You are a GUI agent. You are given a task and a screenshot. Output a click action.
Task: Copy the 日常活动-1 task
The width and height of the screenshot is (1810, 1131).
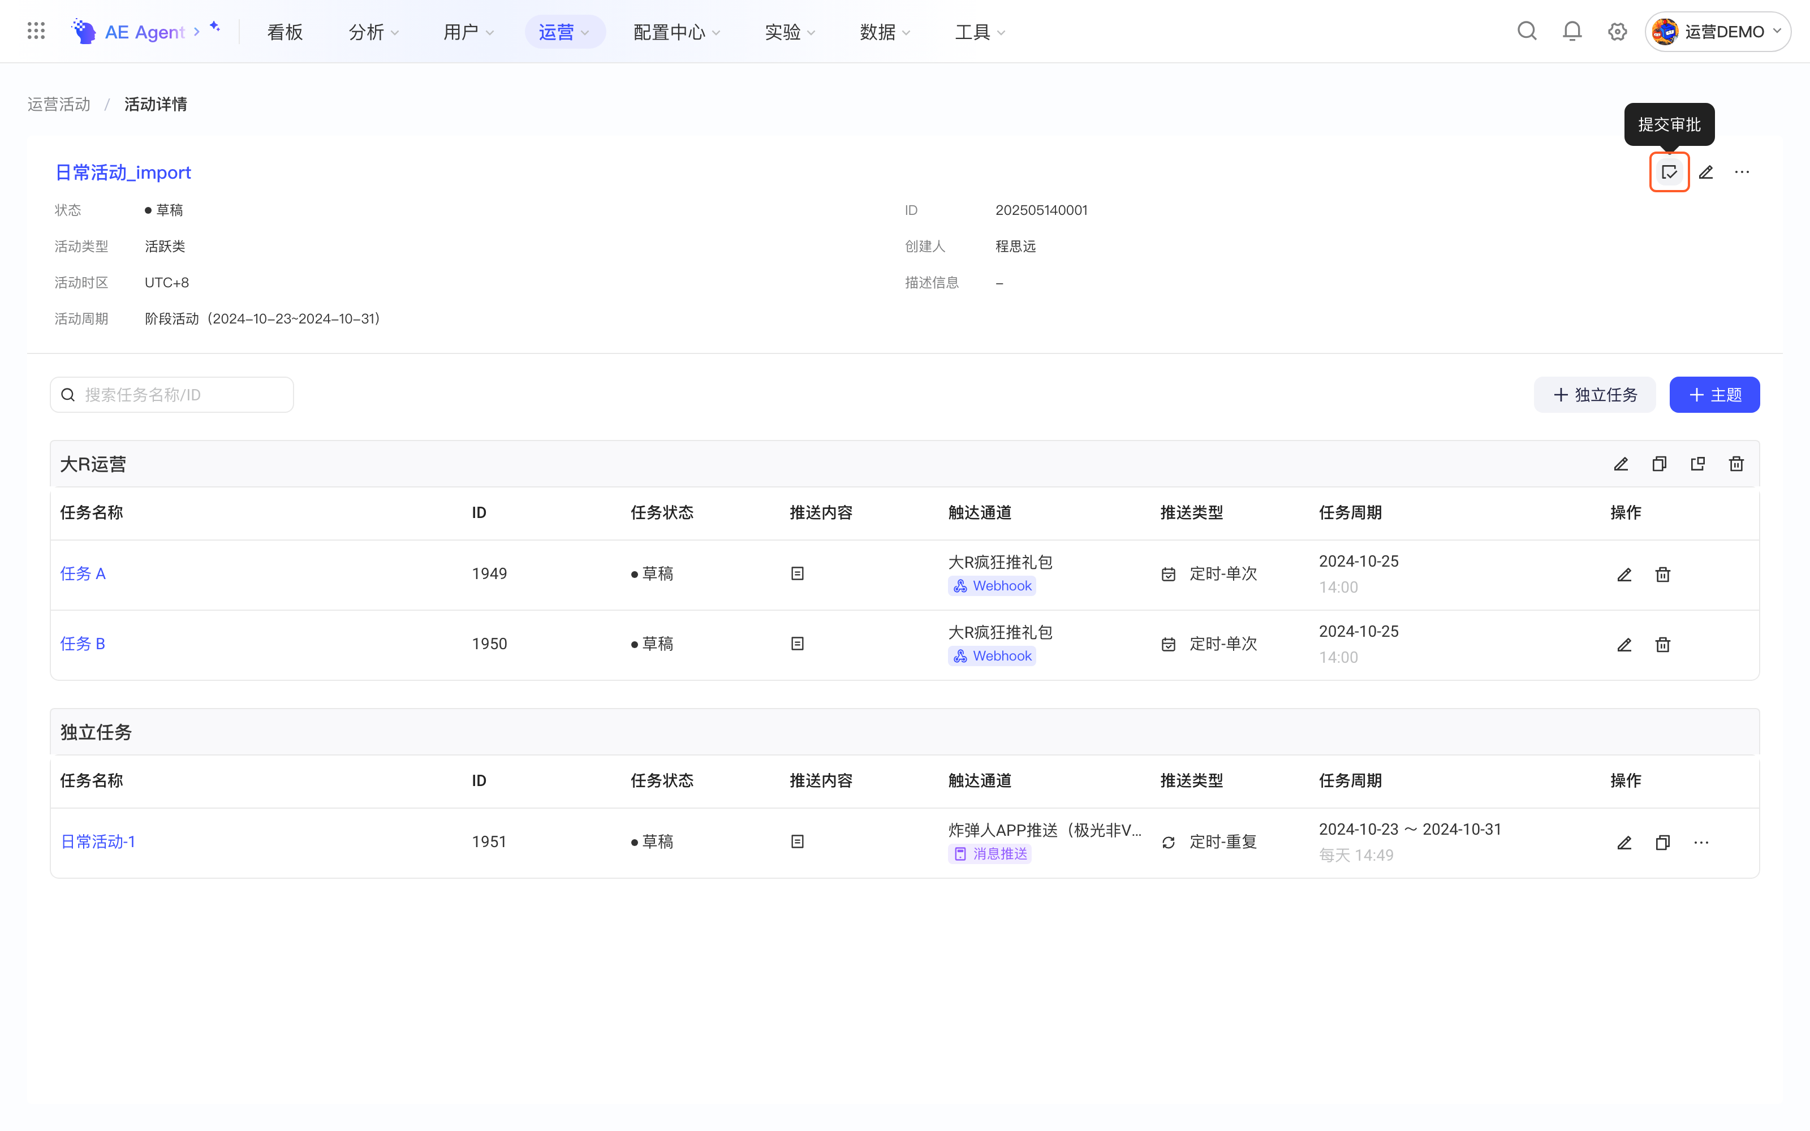(1663, 842)
